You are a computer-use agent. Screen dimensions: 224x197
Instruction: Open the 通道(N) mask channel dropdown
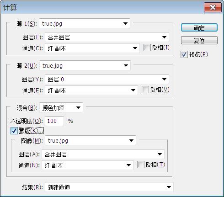point(88,165)
